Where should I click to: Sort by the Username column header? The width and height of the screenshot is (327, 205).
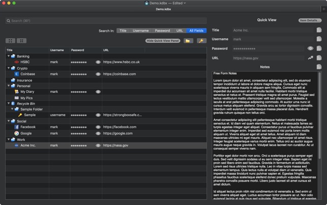(60, 50)
